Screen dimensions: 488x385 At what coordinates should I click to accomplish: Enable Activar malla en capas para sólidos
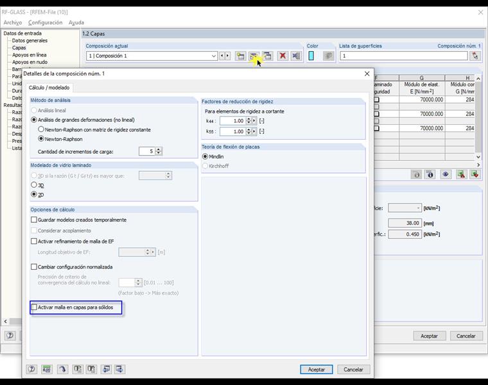point(34,307)
